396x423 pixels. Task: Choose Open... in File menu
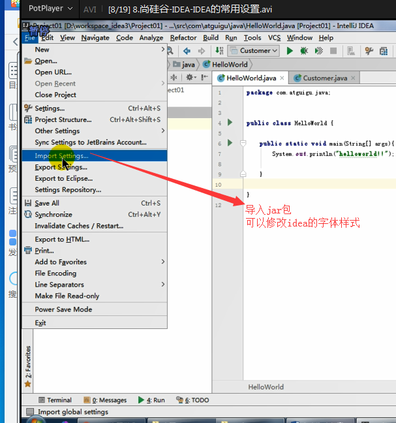point(95,61)
